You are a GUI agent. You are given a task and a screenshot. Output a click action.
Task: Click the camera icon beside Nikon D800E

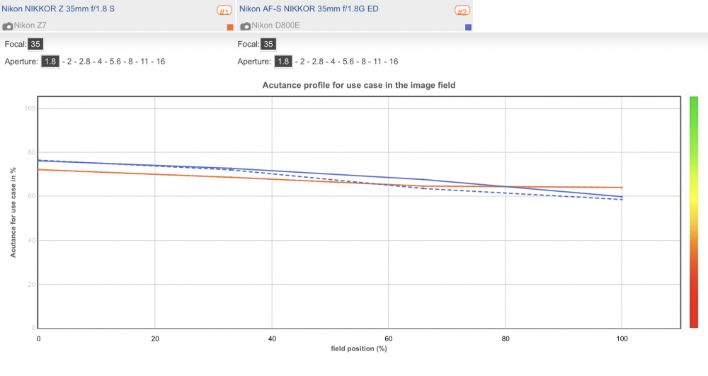coord(245,26)
